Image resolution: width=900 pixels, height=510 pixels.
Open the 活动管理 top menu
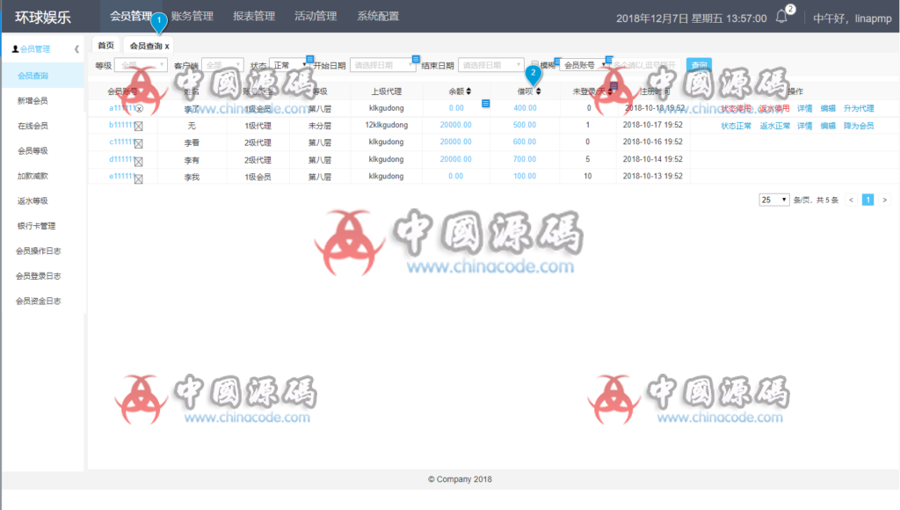coord(316,16)
